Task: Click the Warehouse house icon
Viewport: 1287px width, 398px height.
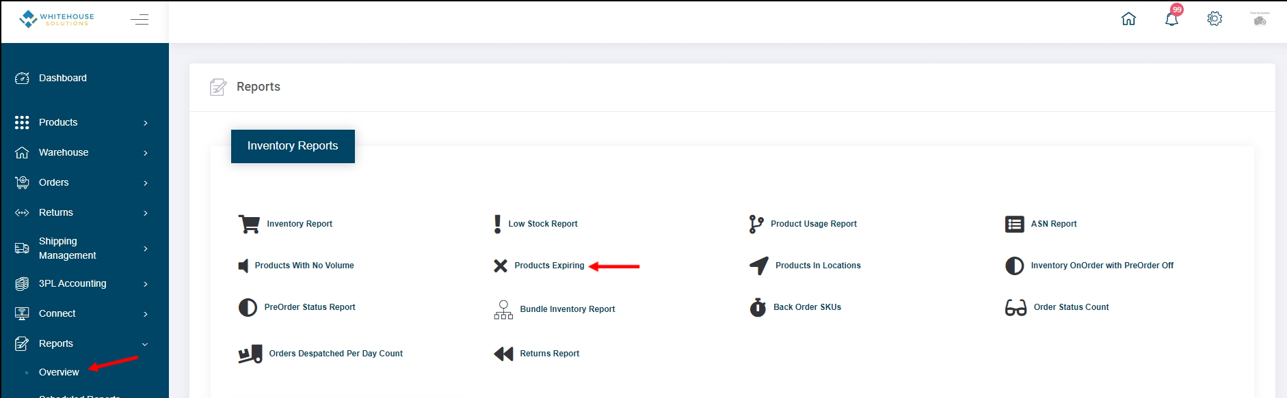Action: 22,152
